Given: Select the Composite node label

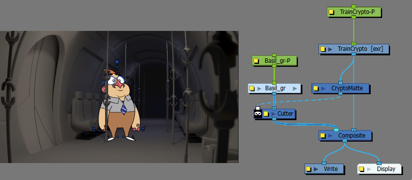Looking at the screenshot, I should (352, 136).
